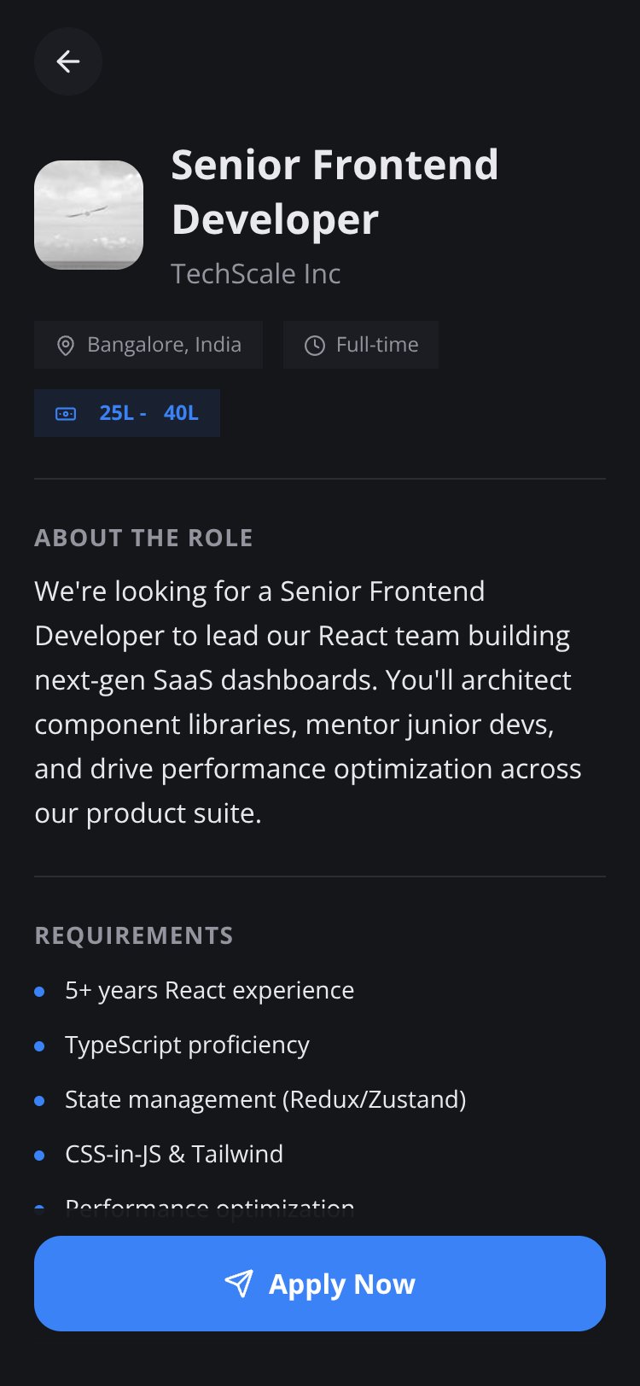This screenshot has height=1386, width=640.
Task: Select the TypeScript proficiency requirement
Action: pos(187,1045)
